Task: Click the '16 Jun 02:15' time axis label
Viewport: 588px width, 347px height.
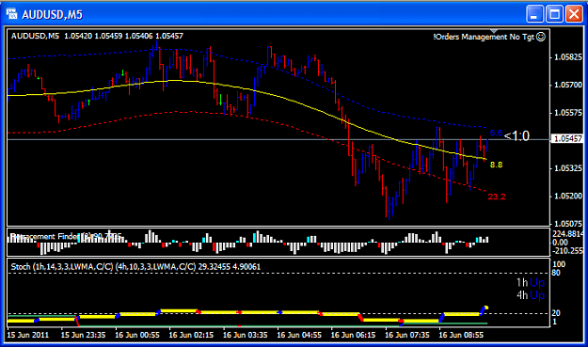Action: click(x=191, y=335)
